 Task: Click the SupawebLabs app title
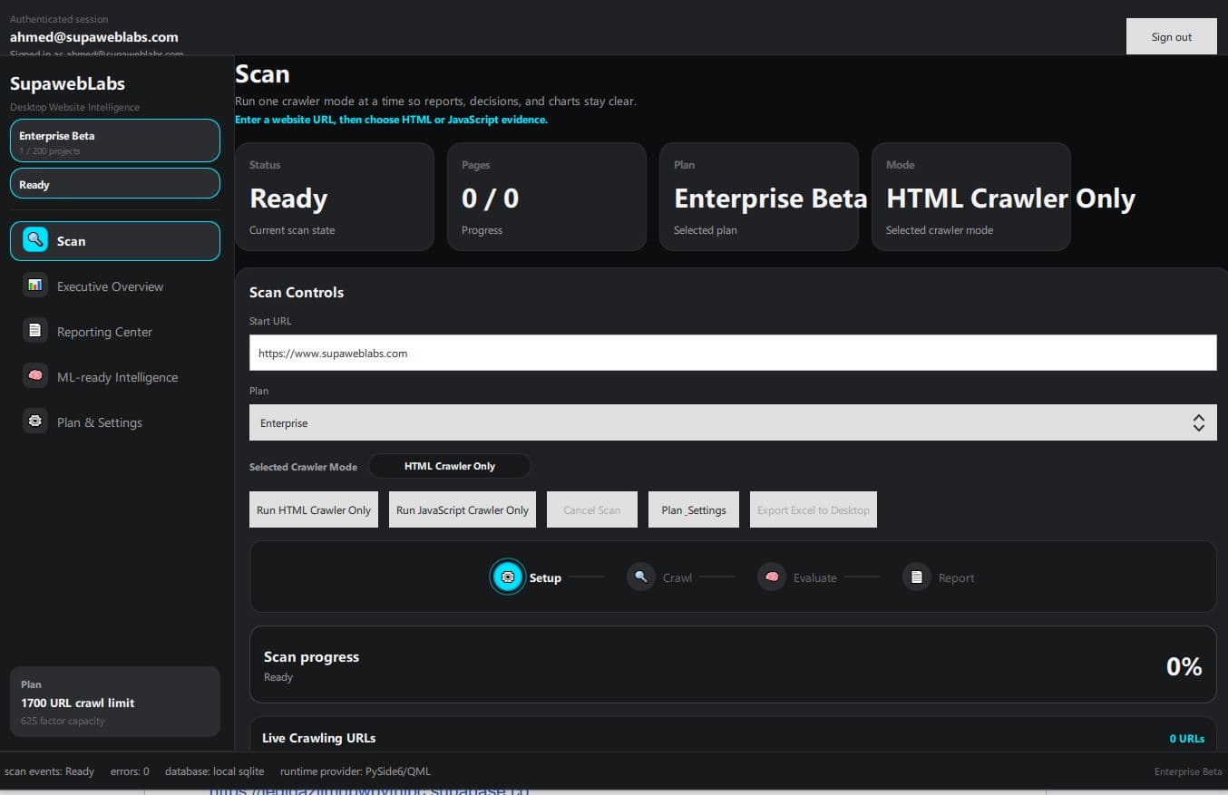[67, 83]
